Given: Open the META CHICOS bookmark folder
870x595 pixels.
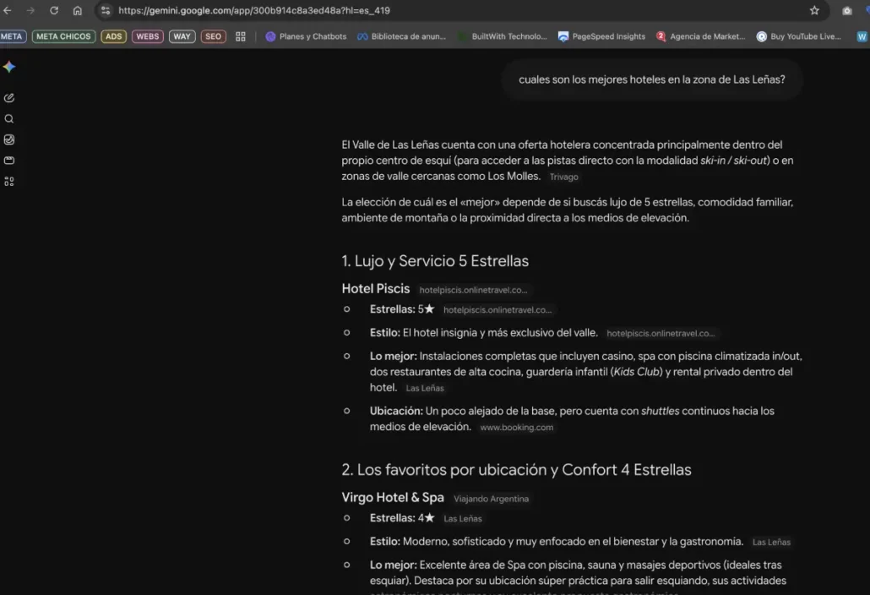Looking at the screenshot, I should click(63, 36).
